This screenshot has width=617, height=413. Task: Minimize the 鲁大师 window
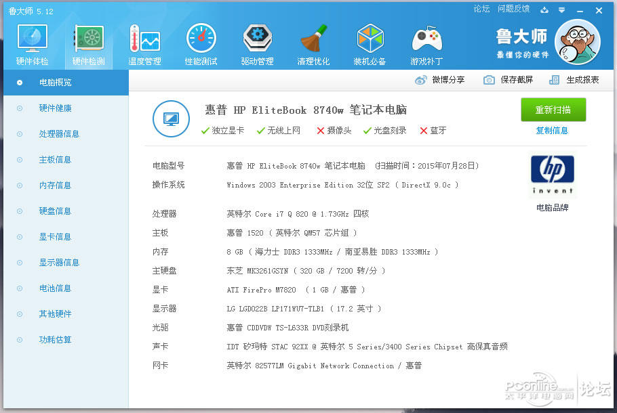point(580,11)
